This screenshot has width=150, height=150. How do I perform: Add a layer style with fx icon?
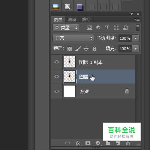pos(78,143)
